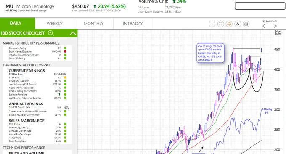Click the Industry Group Rank green dot

65,55
